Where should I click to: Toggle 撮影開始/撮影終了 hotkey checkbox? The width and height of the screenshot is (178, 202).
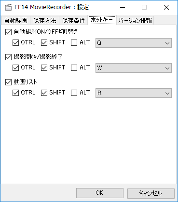[x=9, y=57]
